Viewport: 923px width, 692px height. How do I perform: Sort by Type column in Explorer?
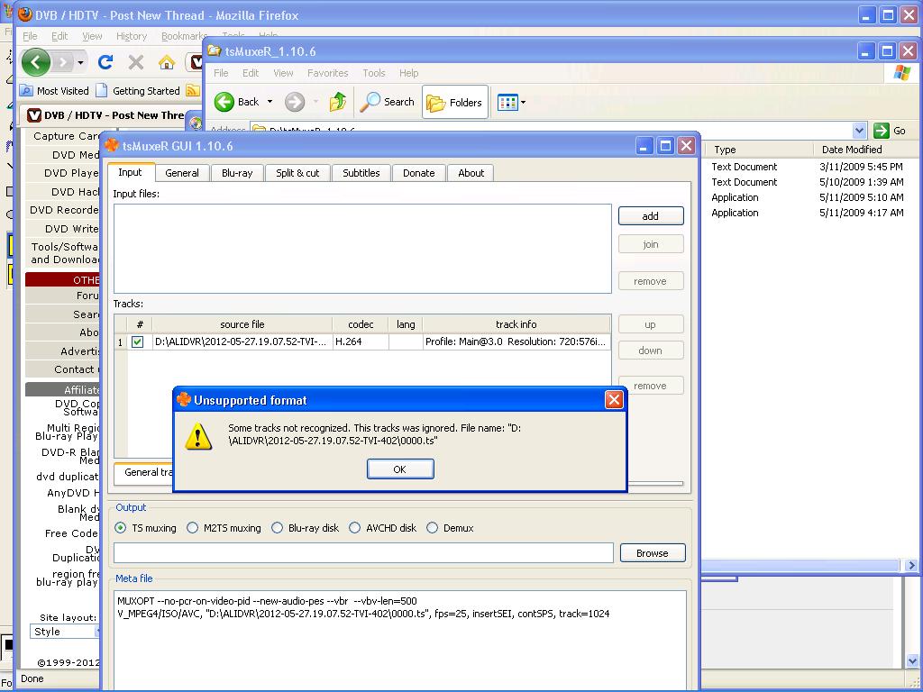tap(759, 150)
